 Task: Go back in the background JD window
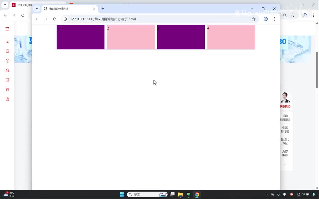tap(5, 15)
